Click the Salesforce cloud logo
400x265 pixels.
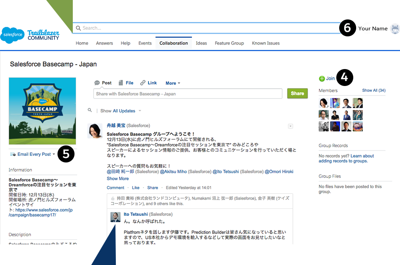tap(12, 35)
